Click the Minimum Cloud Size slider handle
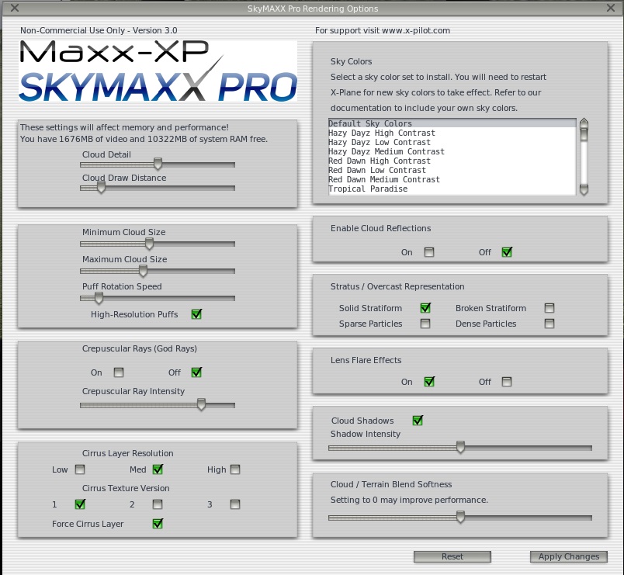624x575 pixels. (x=149, y=243)
